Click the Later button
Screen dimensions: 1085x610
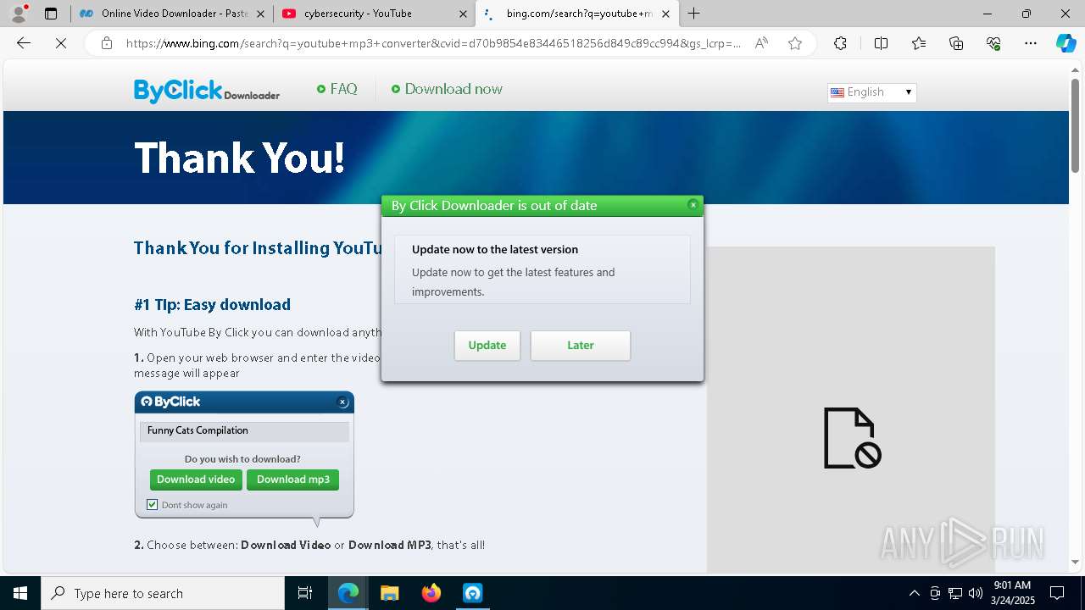pyautogui.click(x=581, y=346)
